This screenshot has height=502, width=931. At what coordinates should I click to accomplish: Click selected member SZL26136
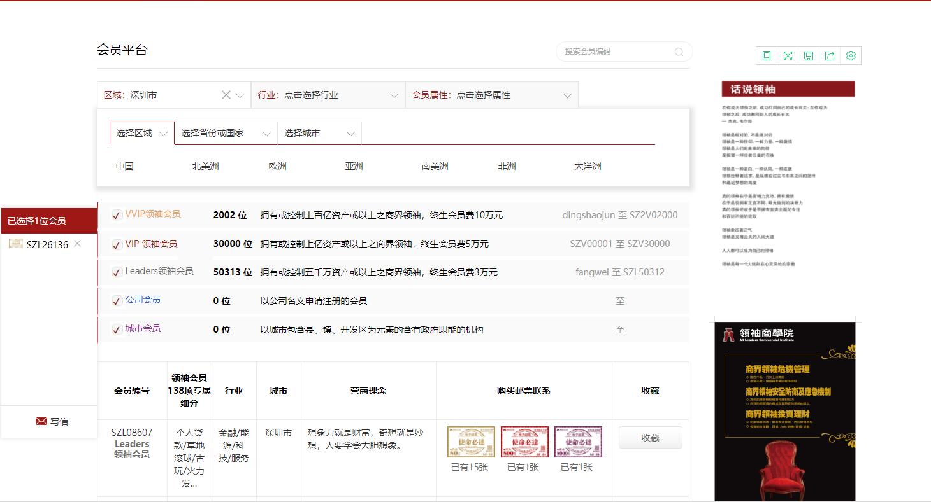(x=47, y=244)
